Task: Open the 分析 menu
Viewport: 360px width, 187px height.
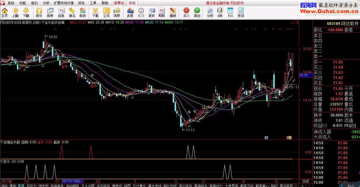Action: 46,3
